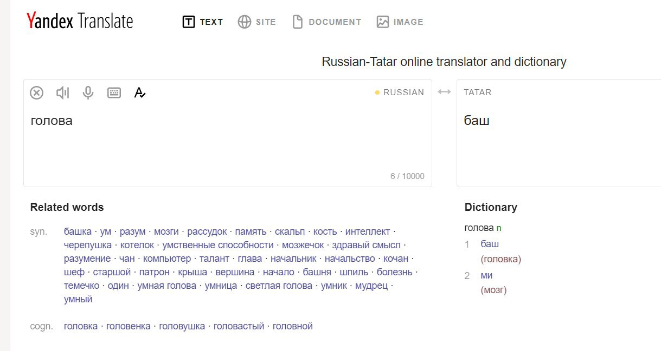Switch to the IMAGE tab

click(400, 22)
